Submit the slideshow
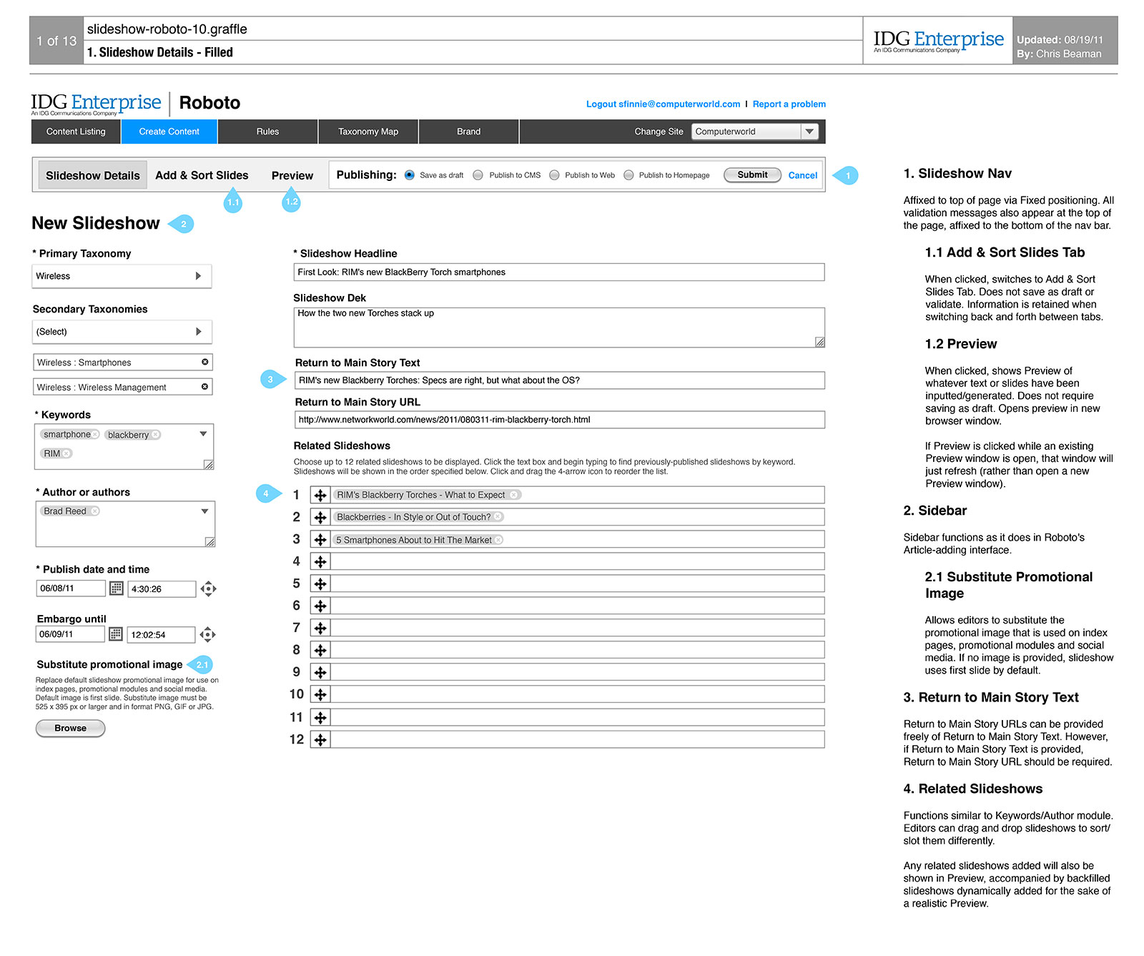 coord(752,175)
